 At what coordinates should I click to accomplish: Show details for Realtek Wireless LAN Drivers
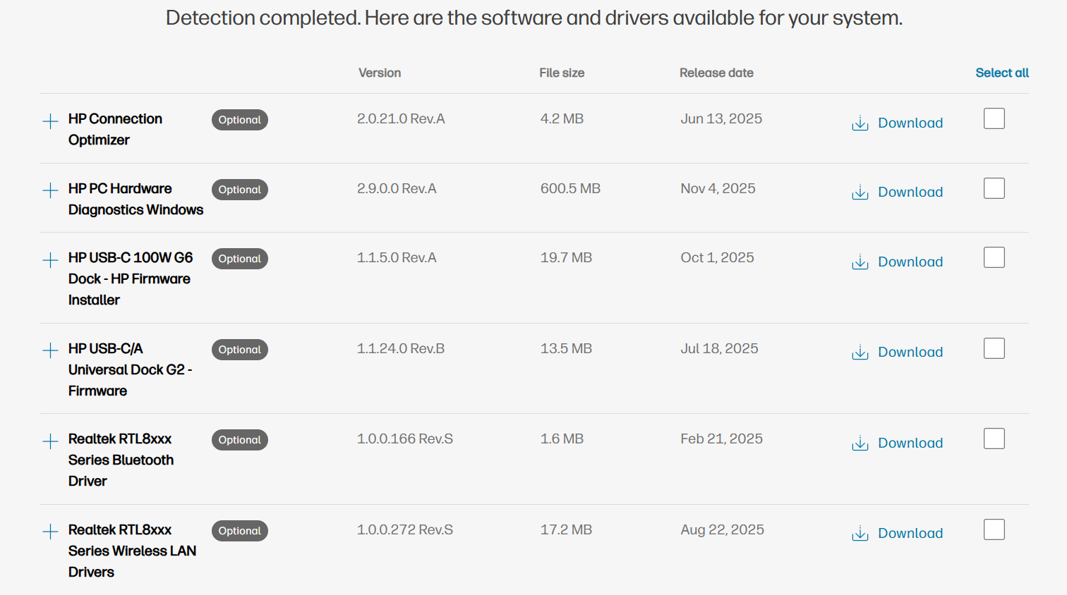(50, 532)
